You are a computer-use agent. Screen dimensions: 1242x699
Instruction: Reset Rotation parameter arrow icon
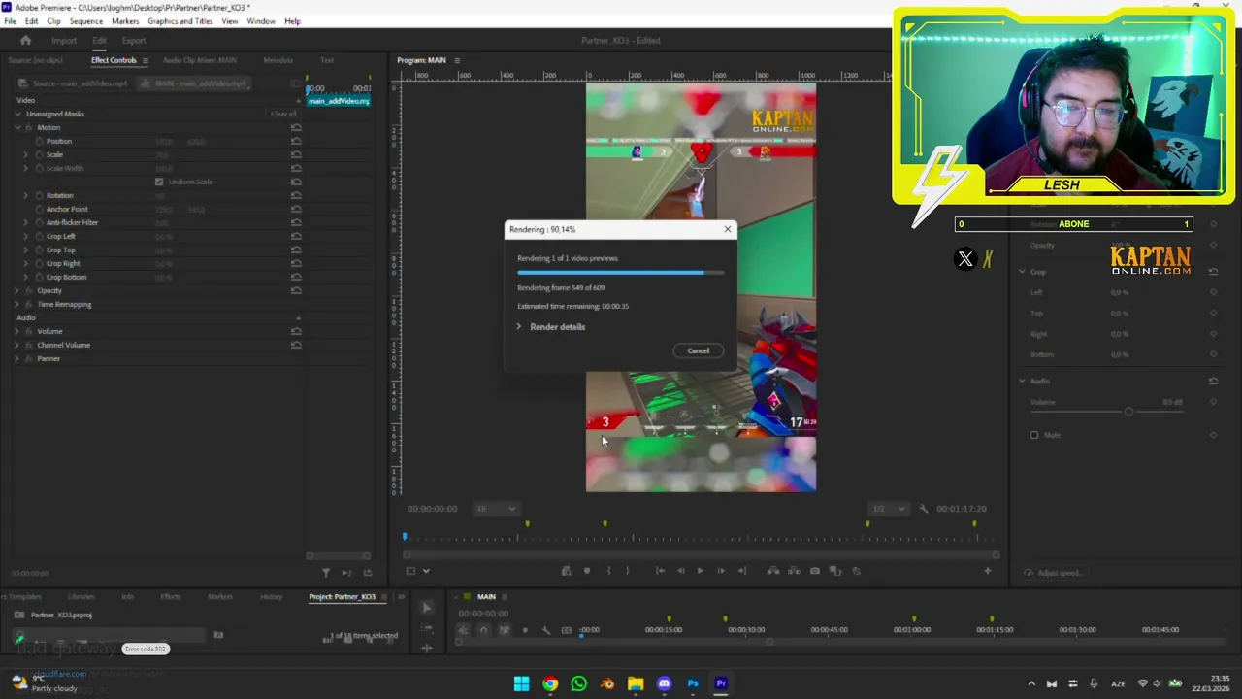(296, 196)
